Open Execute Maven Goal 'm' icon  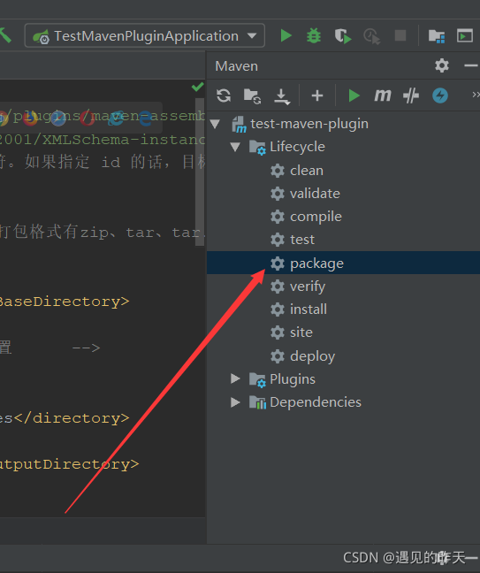(383, 95)
